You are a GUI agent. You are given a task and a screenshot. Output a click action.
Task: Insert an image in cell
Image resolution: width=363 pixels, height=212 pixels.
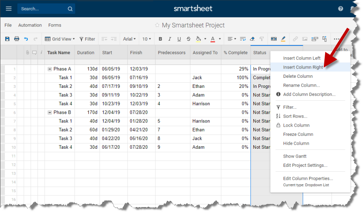[x=305, y=39]
